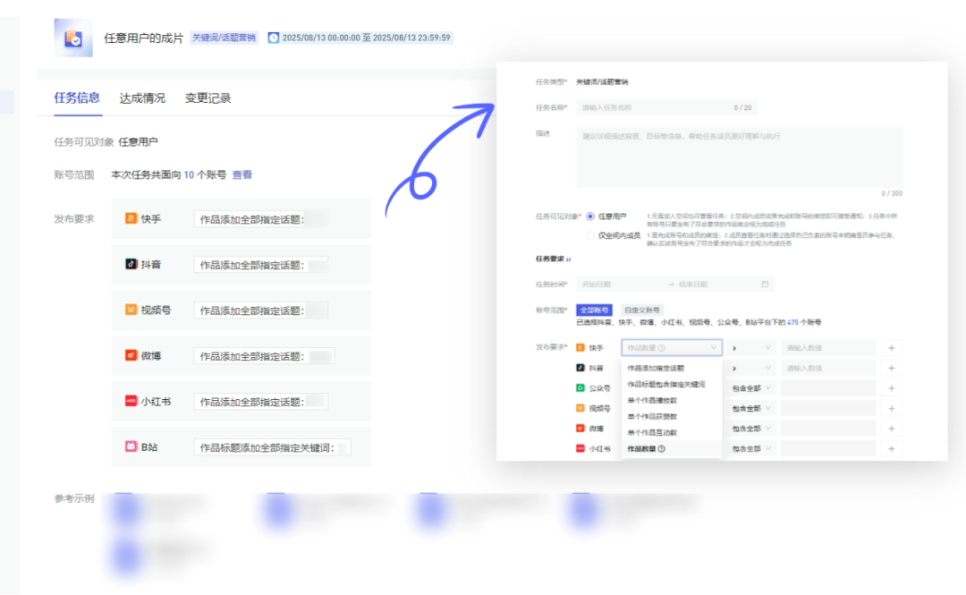
Task: Click the 自定义账号 button
Action: pos(641,310)
